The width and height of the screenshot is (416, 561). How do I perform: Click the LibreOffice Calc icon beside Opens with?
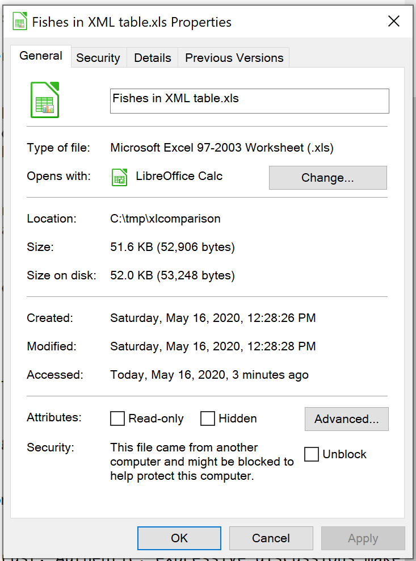point(120,177)
